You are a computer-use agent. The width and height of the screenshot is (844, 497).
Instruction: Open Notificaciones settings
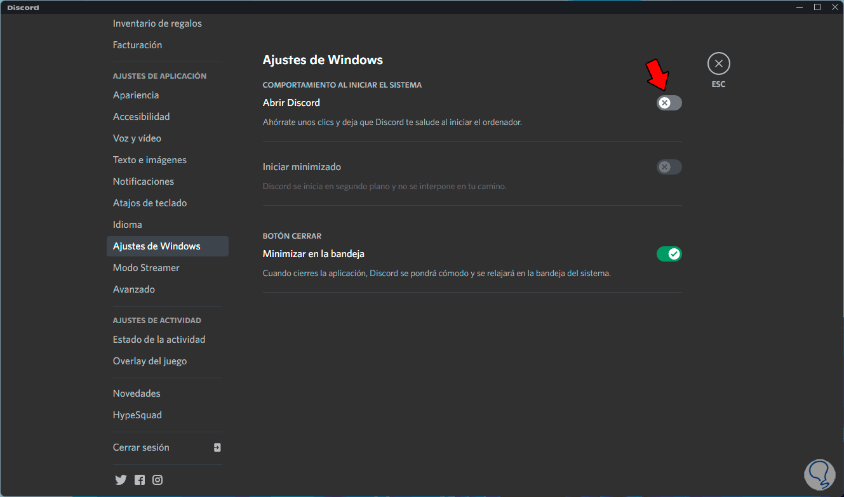(168, 182)
